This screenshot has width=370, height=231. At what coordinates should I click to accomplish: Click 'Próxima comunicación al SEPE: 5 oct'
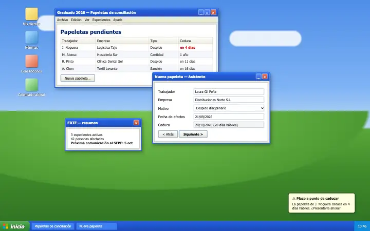click(x=102, y=143)
